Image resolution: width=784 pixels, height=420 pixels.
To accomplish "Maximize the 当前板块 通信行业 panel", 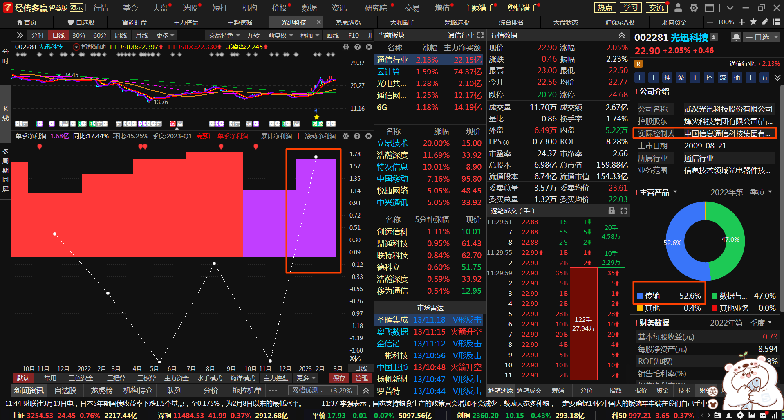I will click(480, 36).
